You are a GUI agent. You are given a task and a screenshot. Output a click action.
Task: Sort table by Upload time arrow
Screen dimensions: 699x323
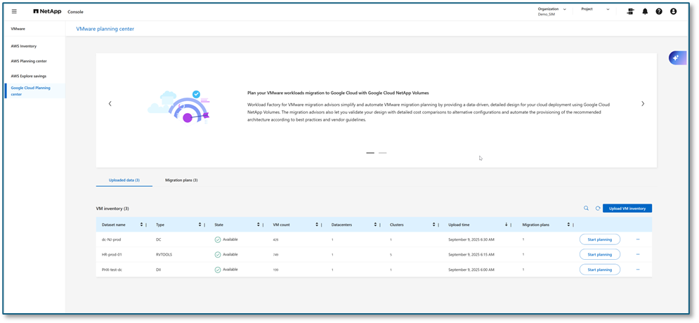point(506,225)
